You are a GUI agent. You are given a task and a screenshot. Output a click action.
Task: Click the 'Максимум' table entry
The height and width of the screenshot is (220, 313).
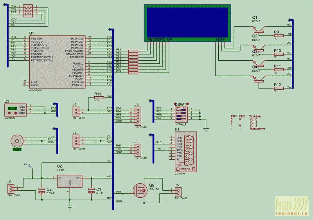coord(257,129)
